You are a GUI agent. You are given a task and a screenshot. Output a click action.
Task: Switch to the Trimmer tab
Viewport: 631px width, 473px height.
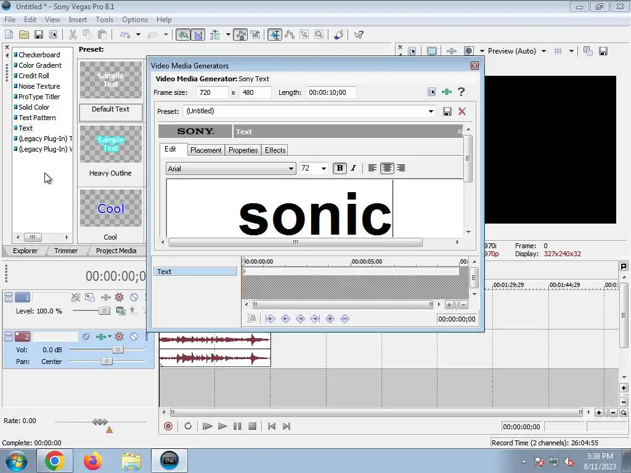pyautogui.click(x=66, y=251)
